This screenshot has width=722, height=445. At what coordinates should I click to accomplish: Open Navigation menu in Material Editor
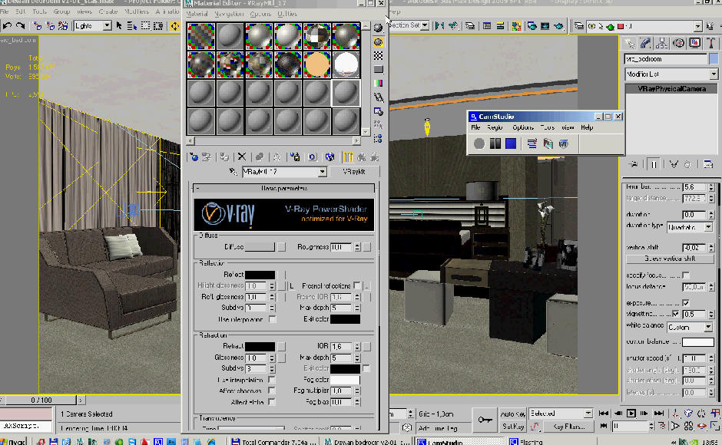[229, 14]
